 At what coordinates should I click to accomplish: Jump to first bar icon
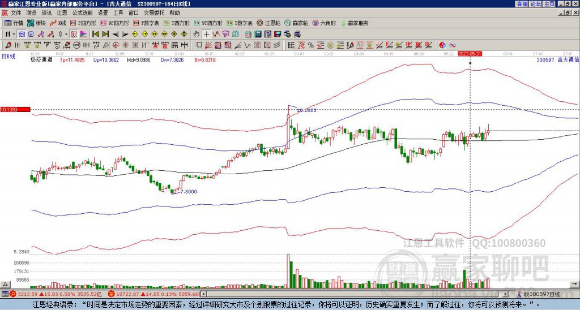pyautogui.click(x=95, y=35)
